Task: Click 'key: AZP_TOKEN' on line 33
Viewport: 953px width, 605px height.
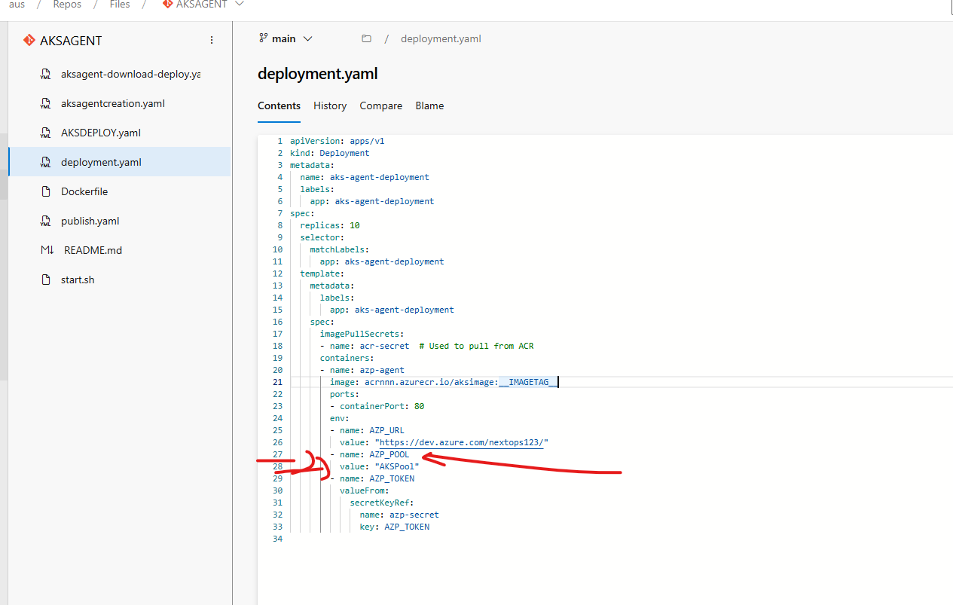Action: click(394, 527)
